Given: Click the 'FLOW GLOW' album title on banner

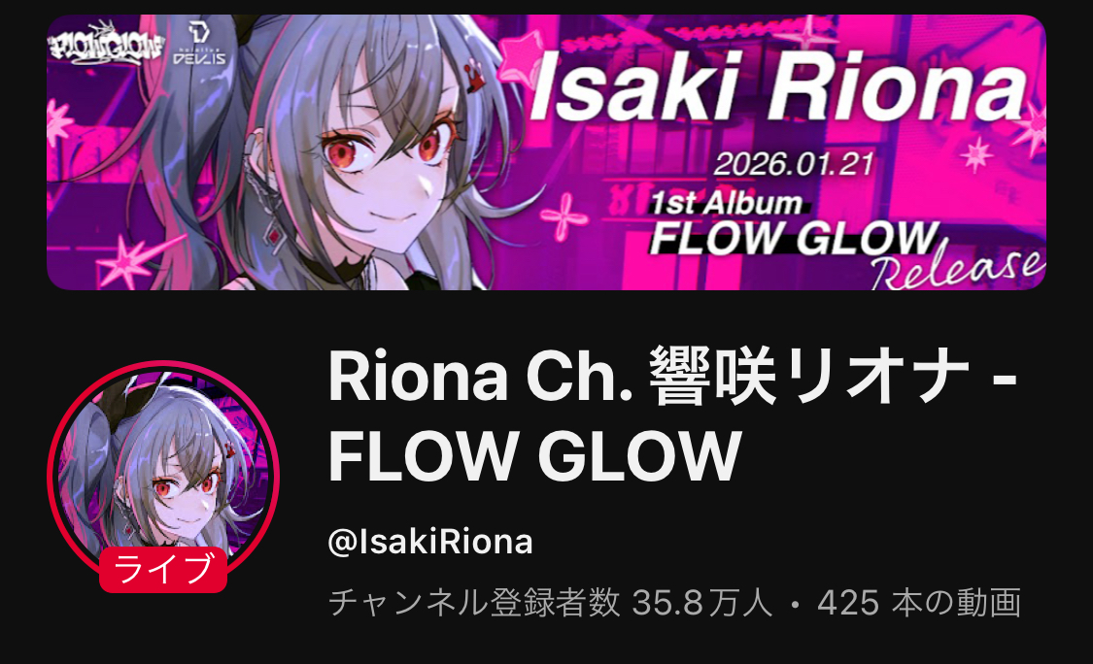Looking at the screenshot, I should click(794, 238).
